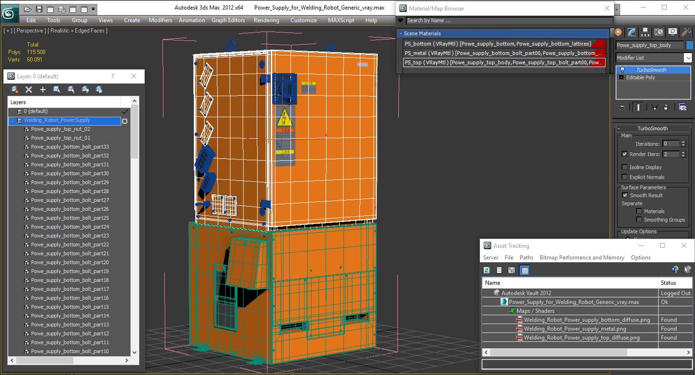The width and height of the screenshot is (695, 375).
Task: Open the Hierarchy command panel tab
Action: click(645, 33)
